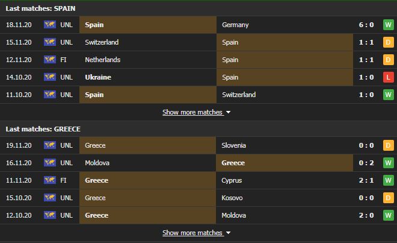Select Germany in the 18.11.20 match row

tap(235, 25)
